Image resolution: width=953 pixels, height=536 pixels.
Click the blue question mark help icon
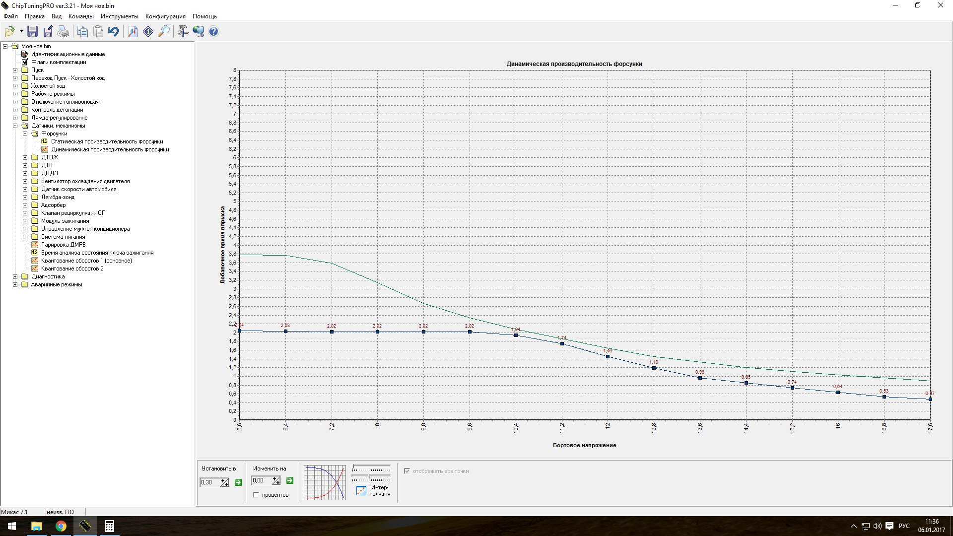click(x=213, y=32)
